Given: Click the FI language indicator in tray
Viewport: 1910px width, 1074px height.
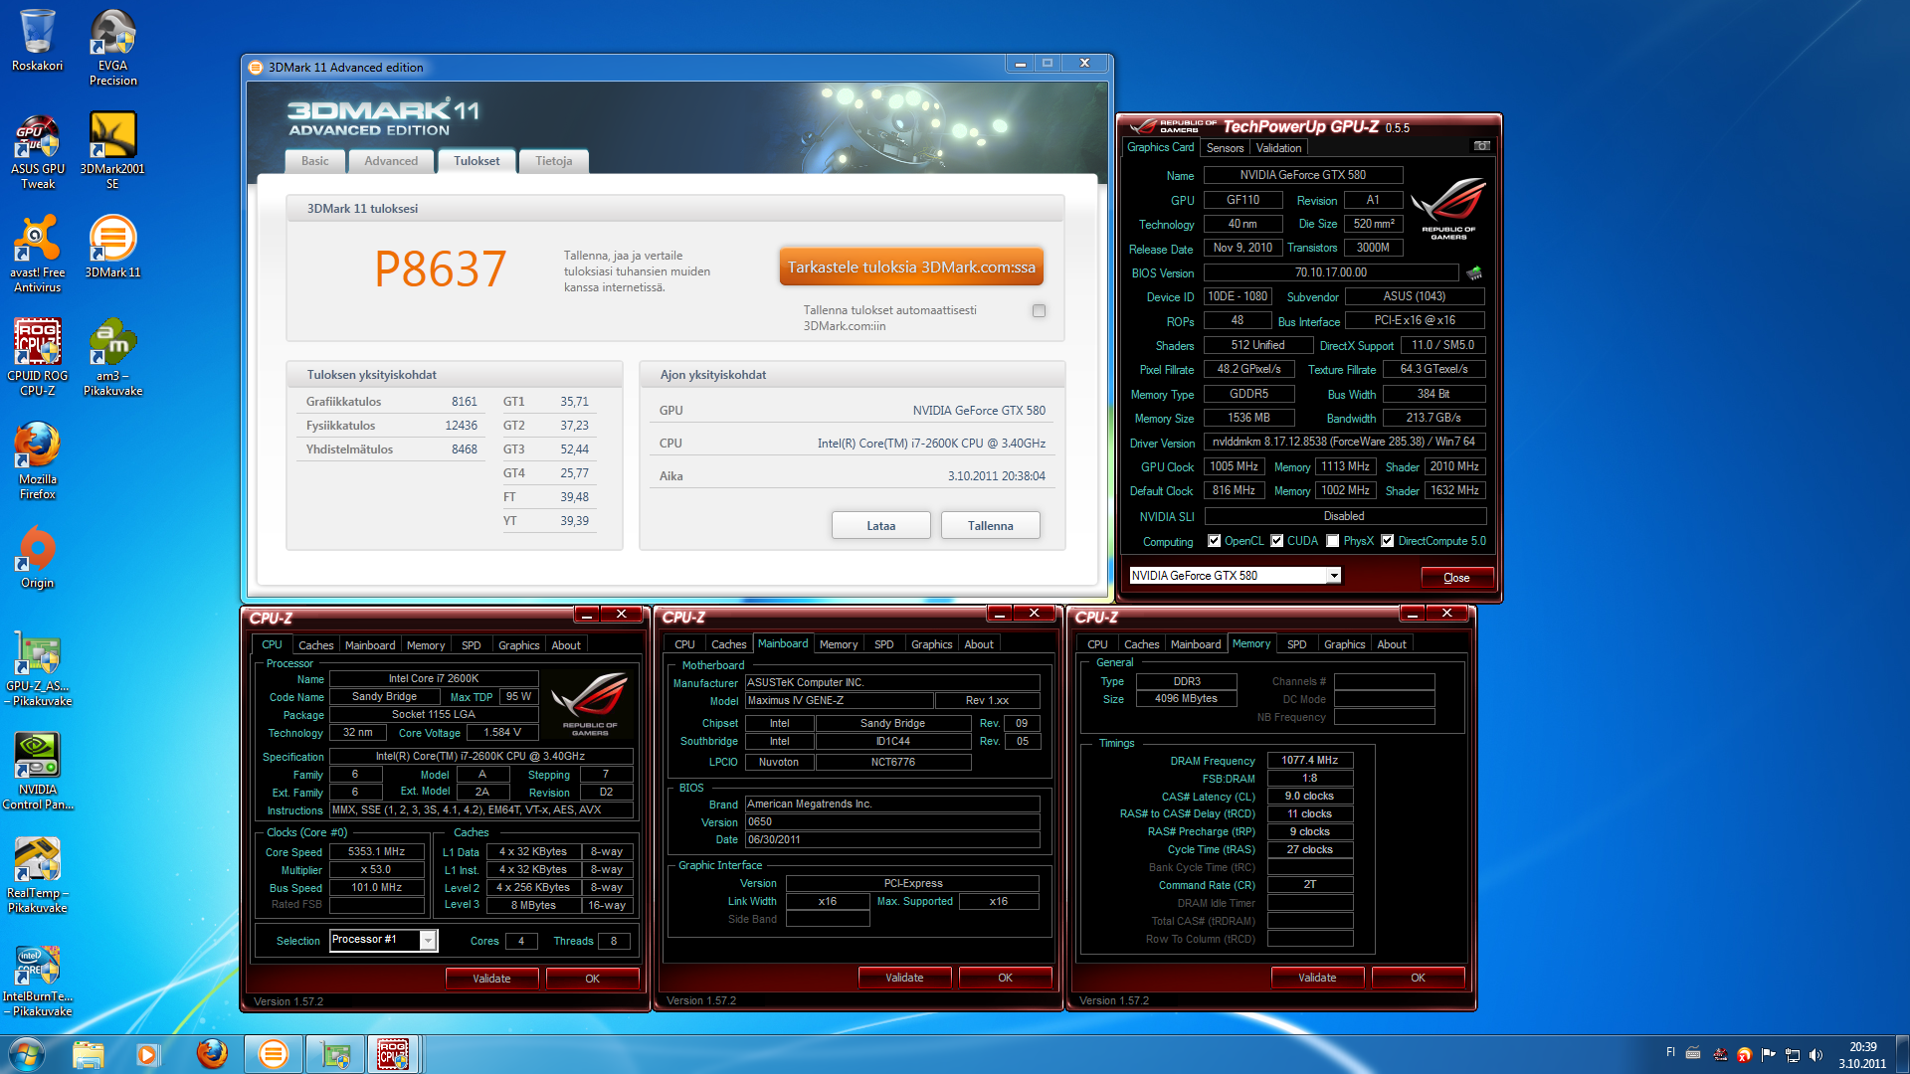Looking at the screenshot, I should coord(1670,1051).
